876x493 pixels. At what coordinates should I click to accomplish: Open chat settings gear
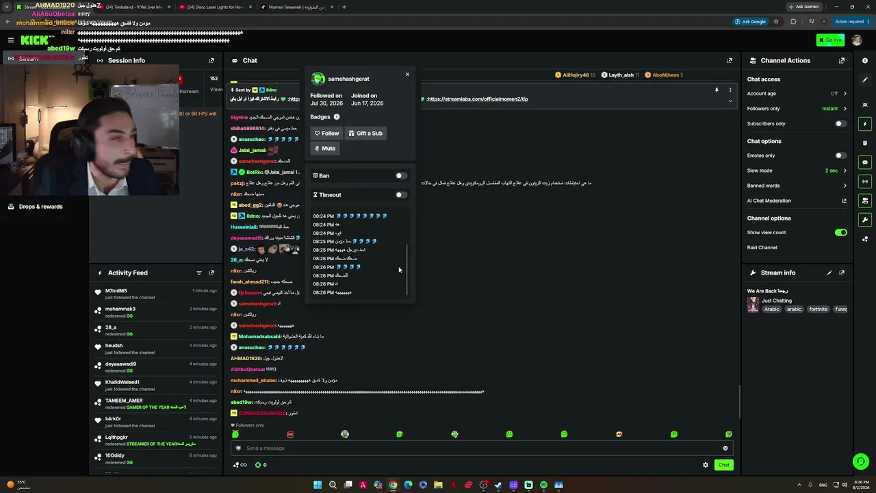click(706, 465)
